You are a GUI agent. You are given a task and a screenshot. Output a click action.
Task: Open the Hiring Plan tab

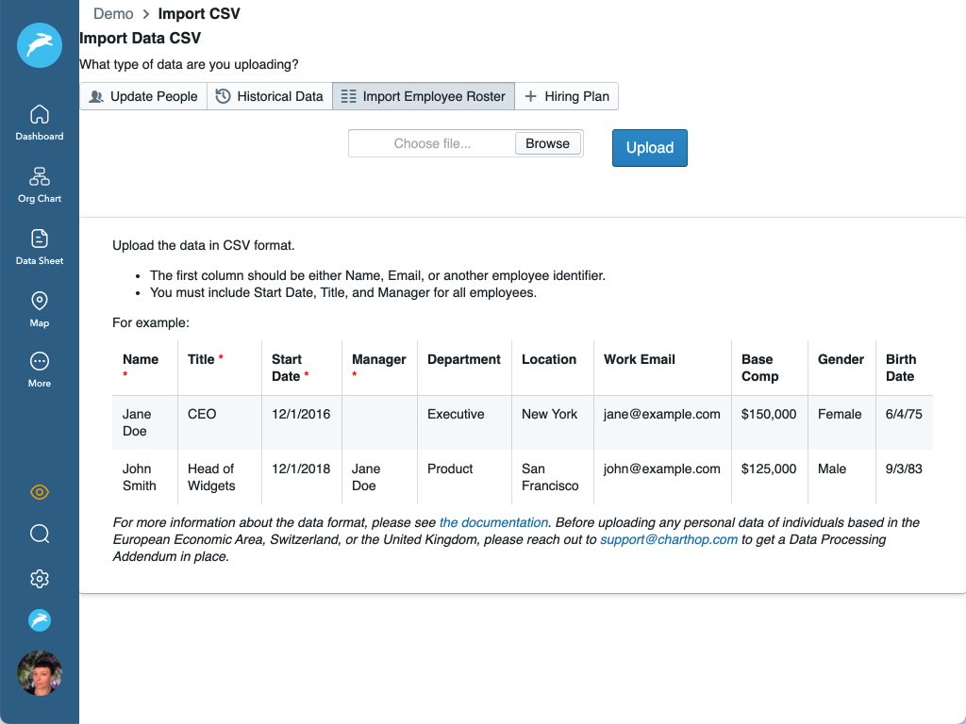click(x=566, y=96)
